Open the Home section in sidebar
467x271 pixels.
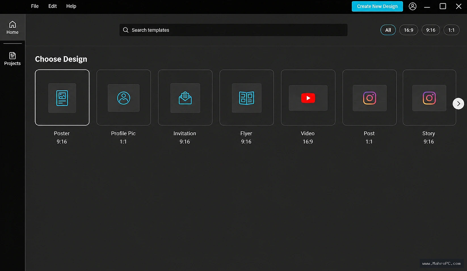click(x=12, y=27)
